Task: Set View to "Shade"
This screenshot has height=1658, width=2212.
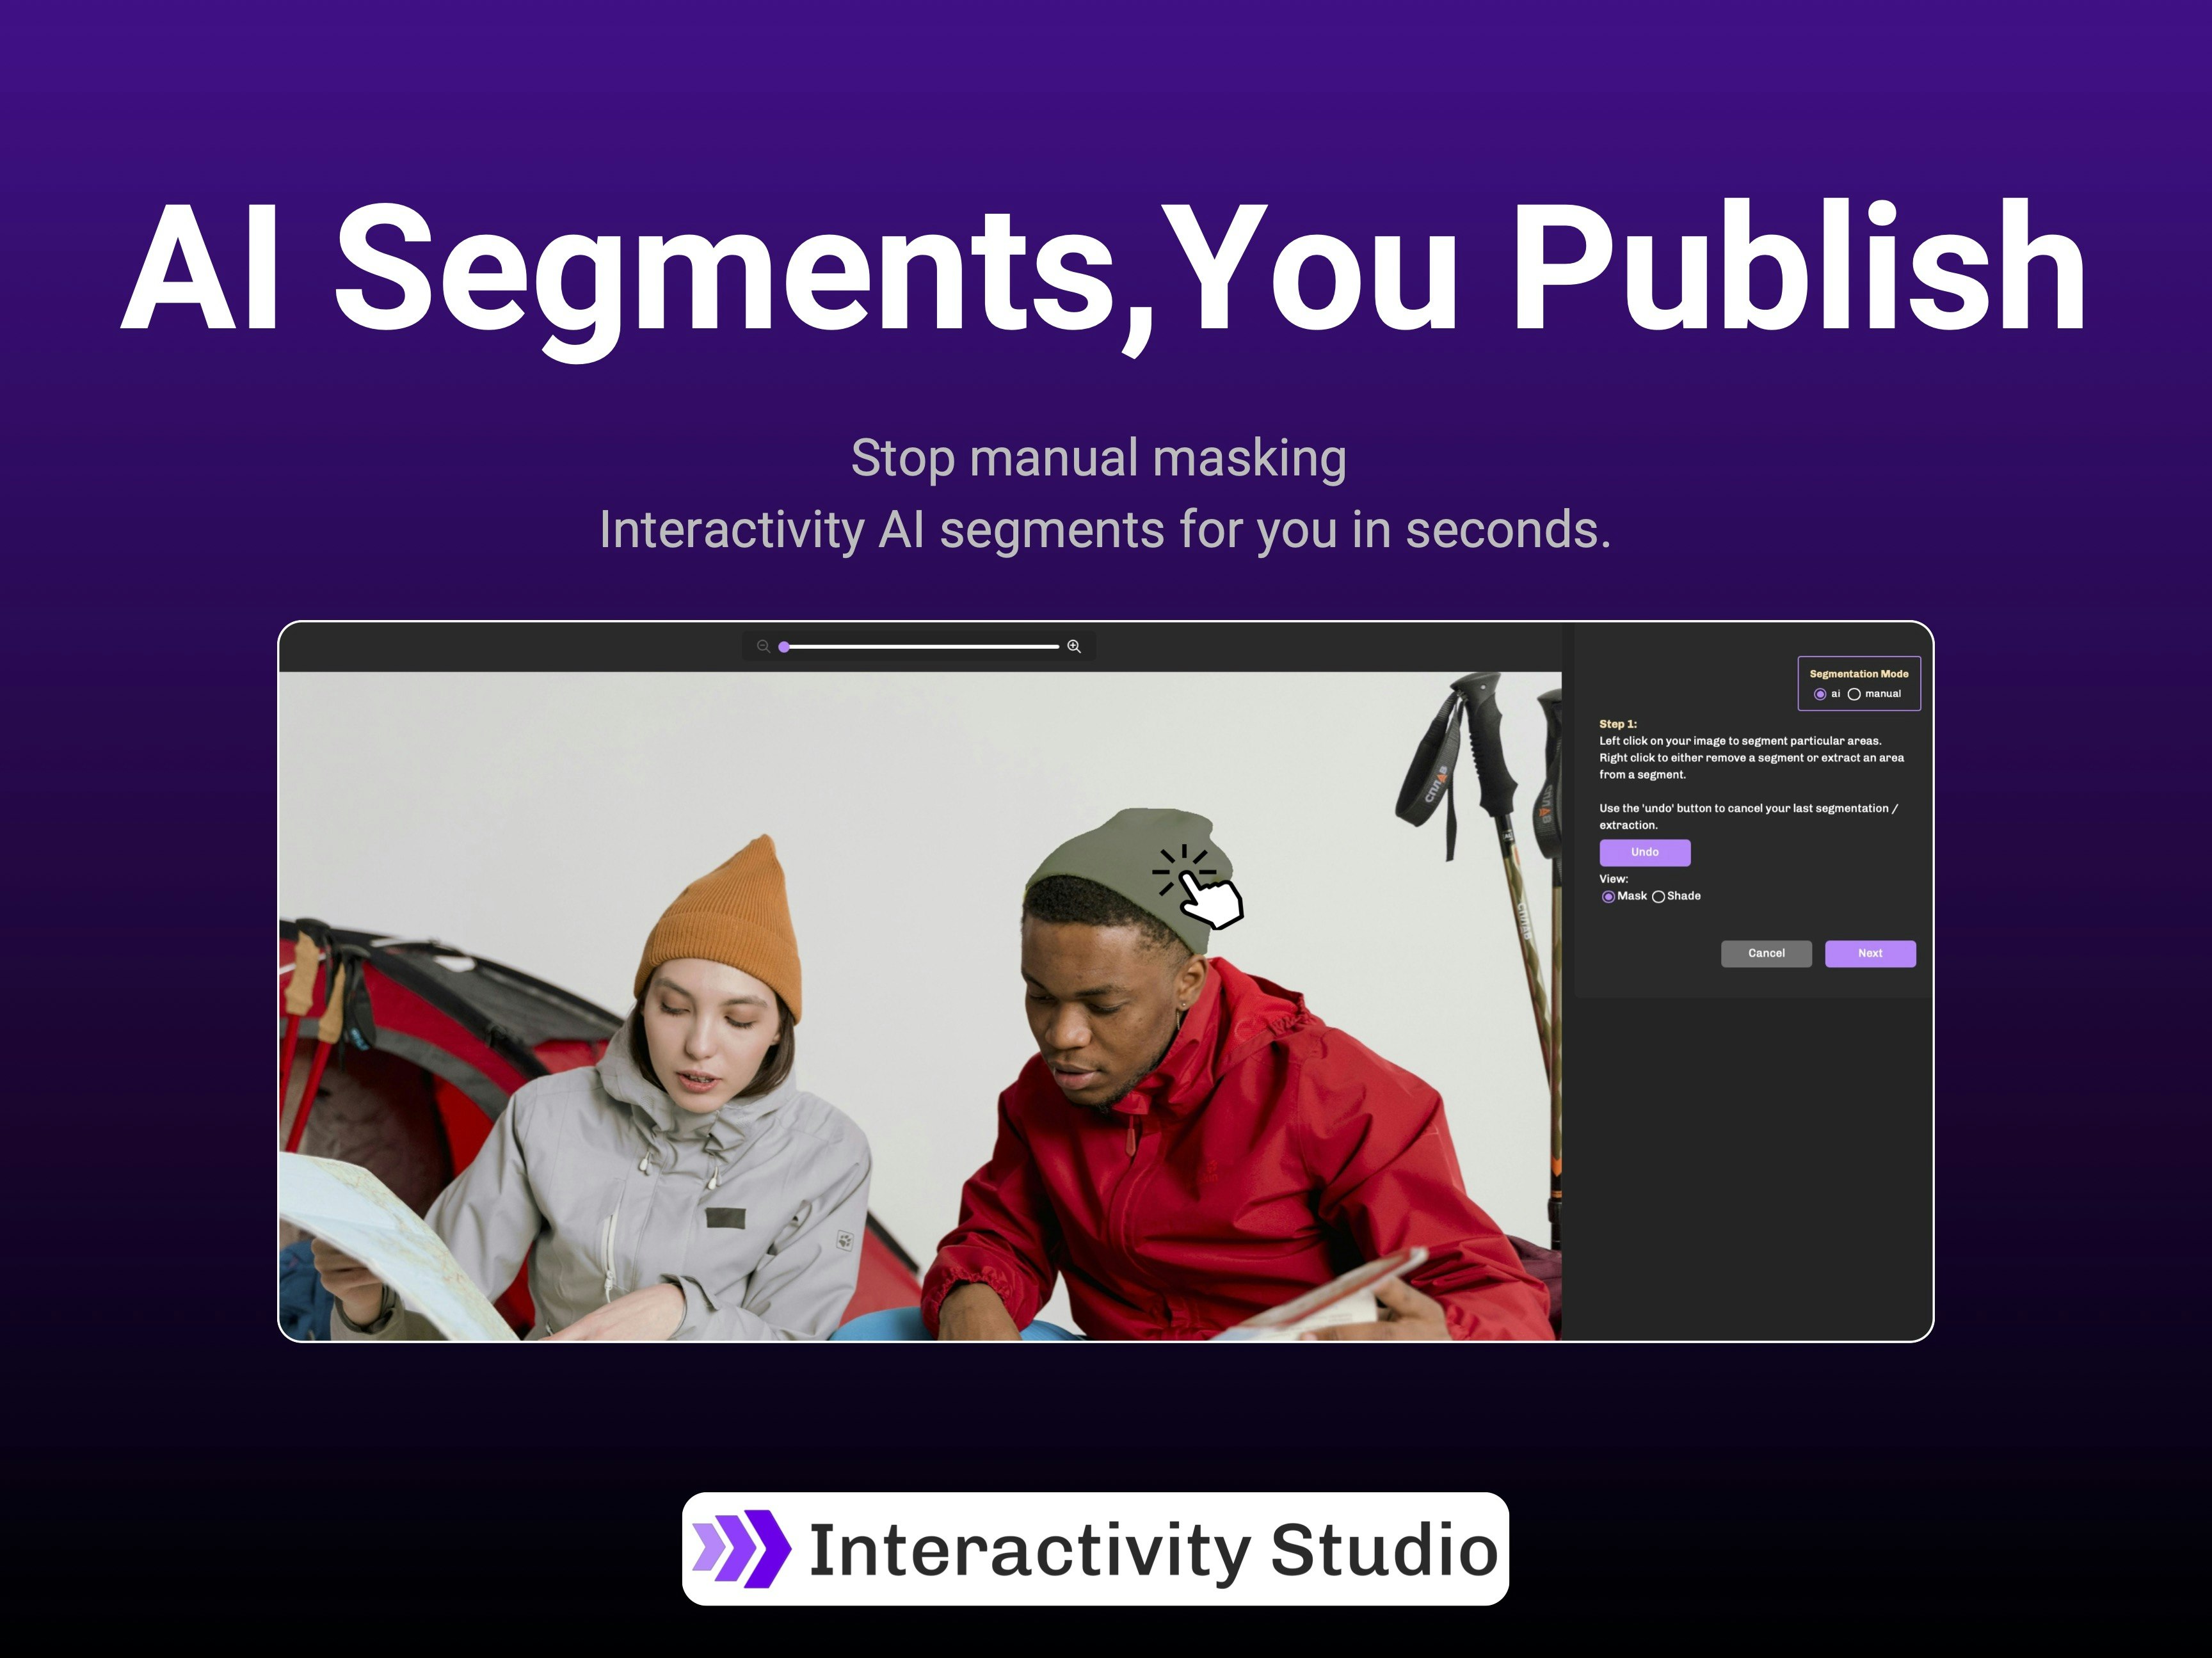Action: pyautogui.click(x=1658, y=896)
